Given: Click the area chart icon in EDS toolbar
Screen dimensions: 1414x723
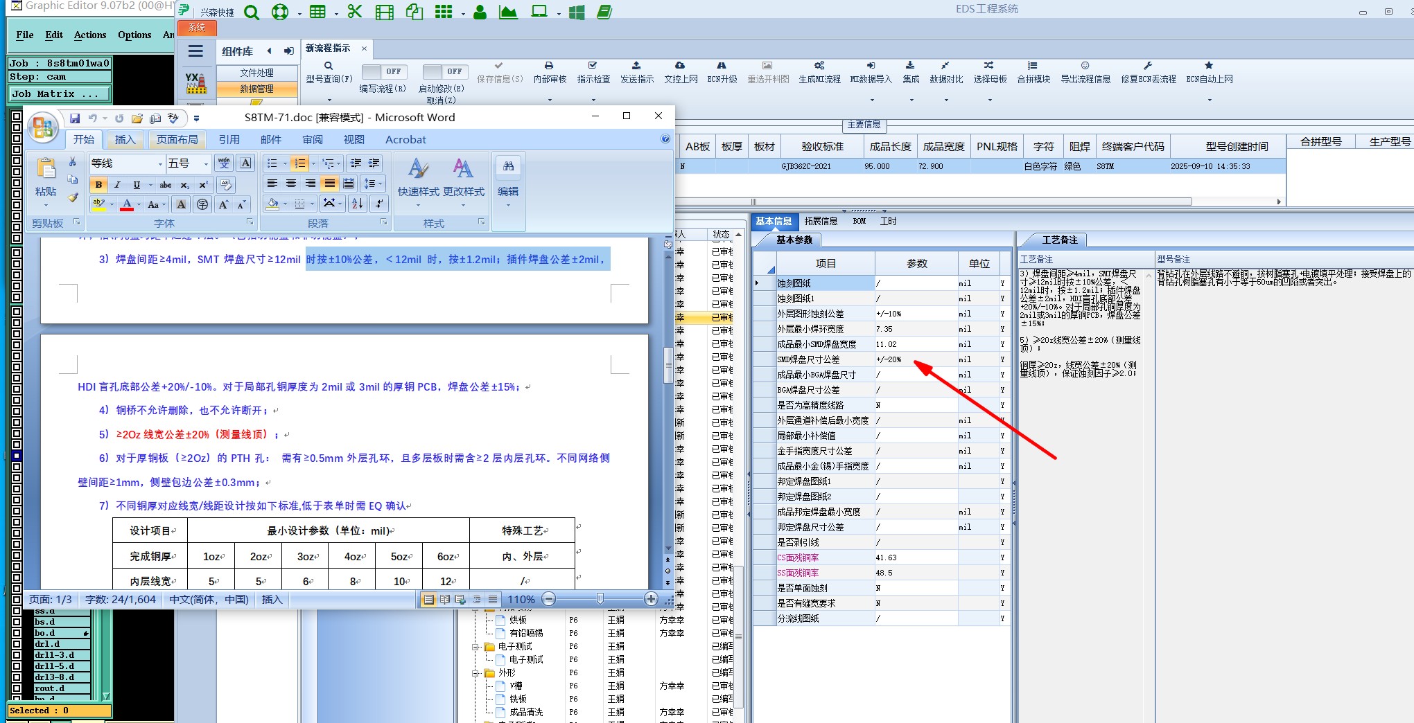Looking at the screenshot, I should click(508, 12).
